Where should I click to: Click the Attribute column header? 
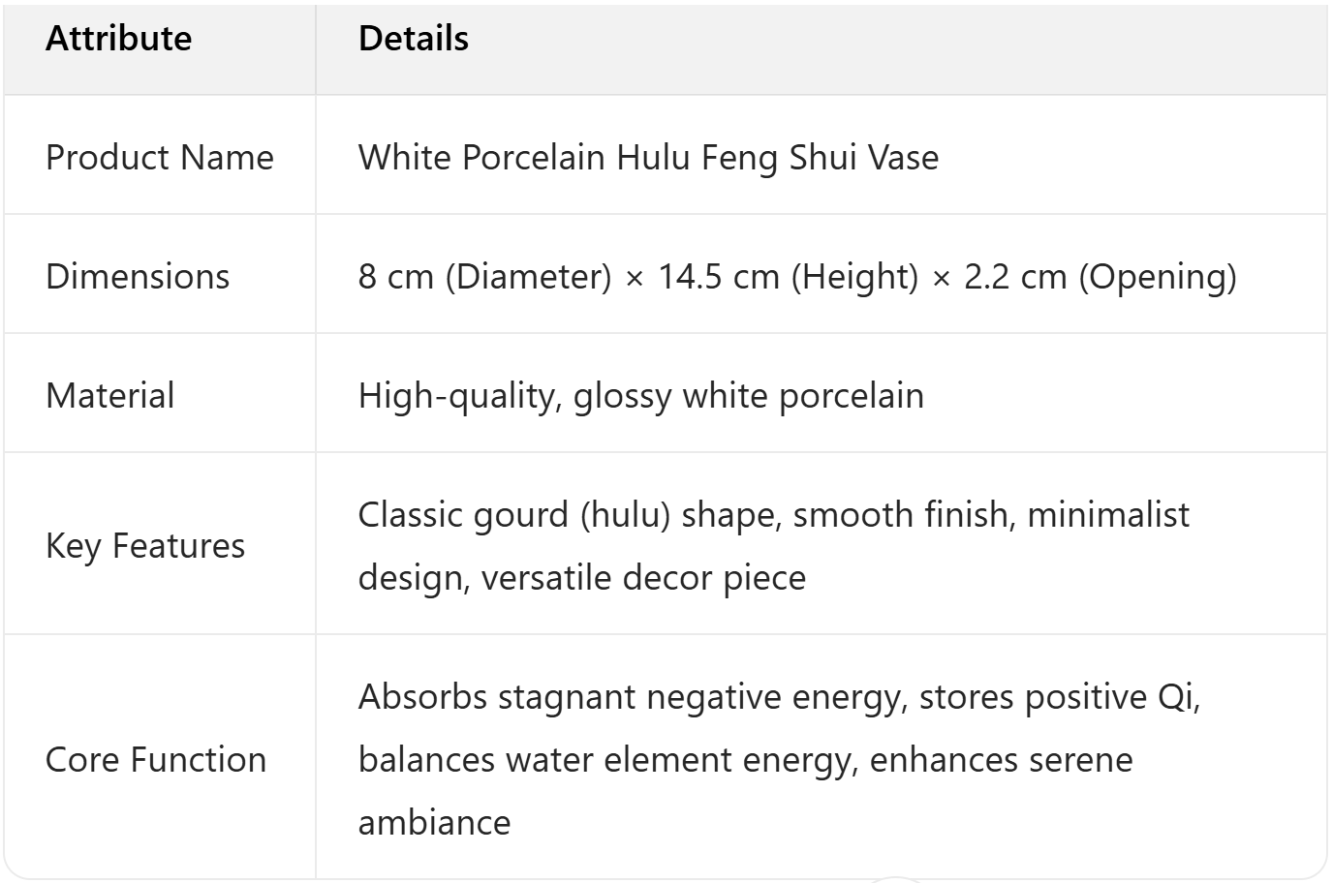119,39
